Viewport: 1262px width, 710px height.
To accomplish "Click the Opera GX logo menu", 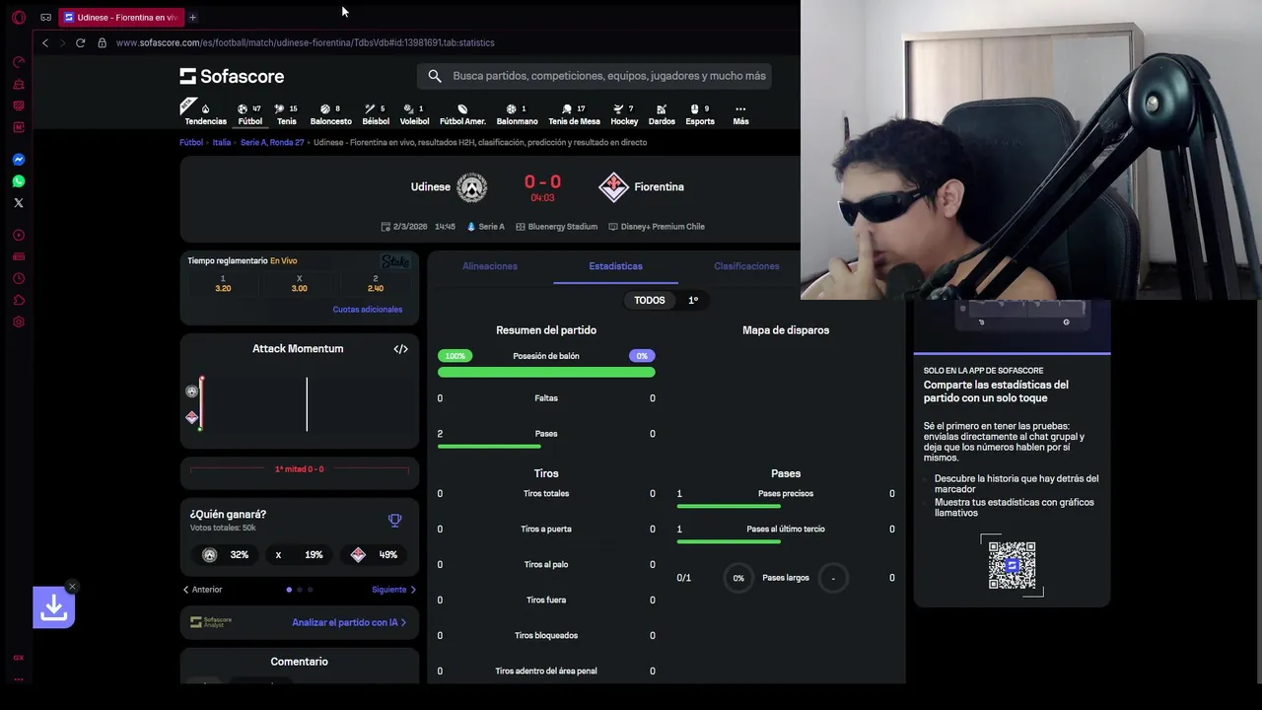I will coord(18,17).
